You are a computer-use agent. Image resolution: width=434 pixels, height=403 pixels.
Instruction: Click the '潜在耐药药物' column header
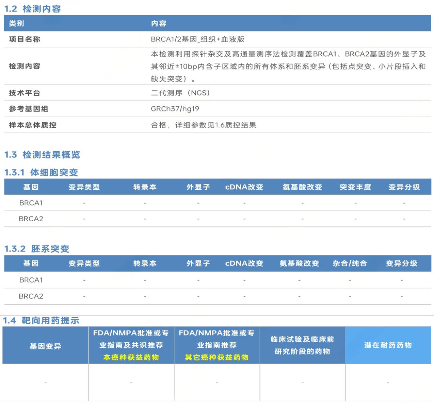[388, 345]
